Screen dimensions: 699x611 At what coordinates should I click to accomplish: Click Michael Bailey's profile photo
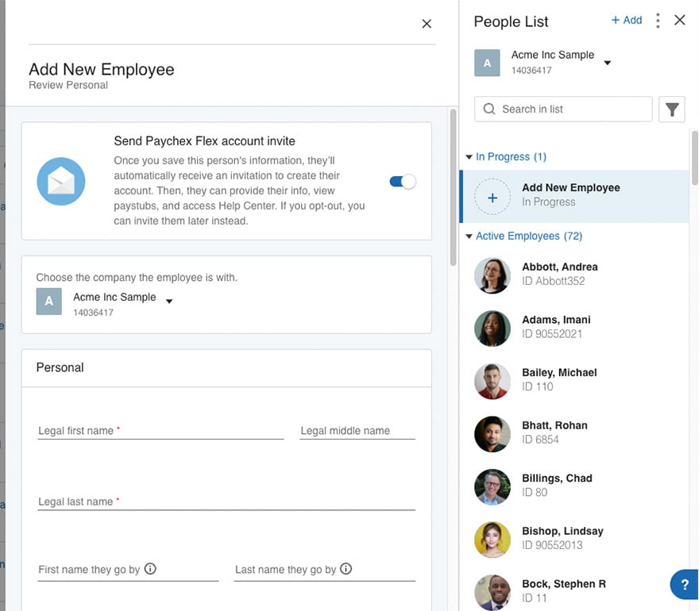492,381
